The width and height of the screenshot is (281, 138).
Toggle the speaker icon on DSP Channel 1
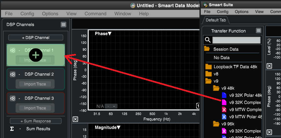click(x=13, y=50)
